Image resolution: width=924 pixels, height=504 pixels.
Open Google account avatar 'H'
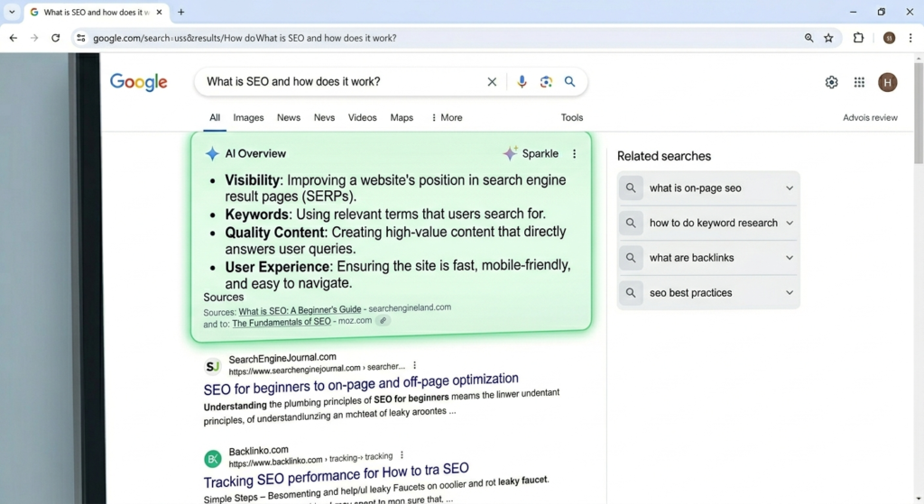coord(888,82)
